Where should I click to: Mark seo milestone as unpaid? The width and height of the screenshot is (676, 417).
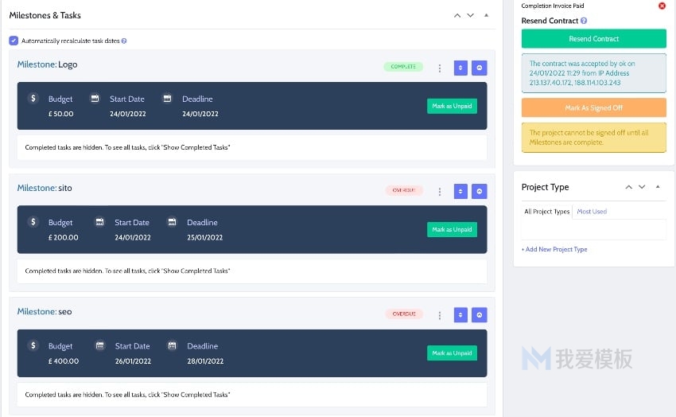click(x=452, y=353)
